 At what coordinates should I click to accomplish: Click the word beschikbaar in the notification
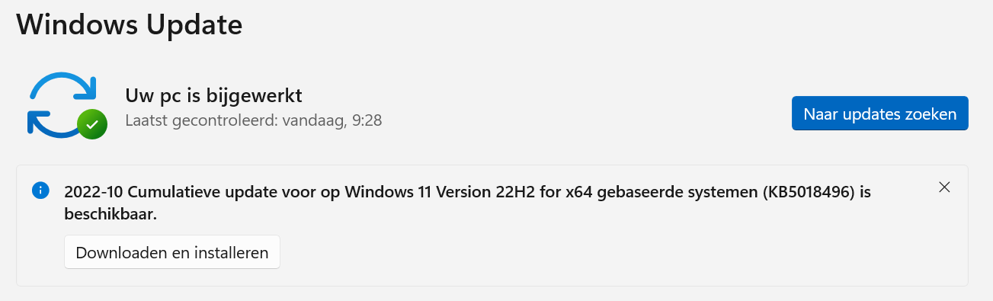coord(111,215)
